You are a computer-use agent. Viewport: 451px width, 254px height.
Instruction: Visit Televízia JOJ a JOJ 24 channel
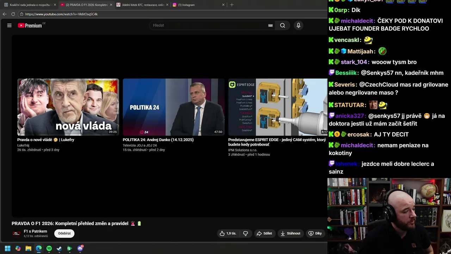pos(140,145)
